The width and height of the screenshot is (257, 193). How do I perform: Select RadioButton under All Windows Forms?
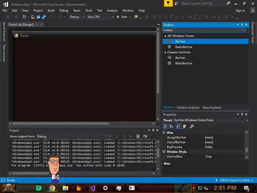pos(205,47)
